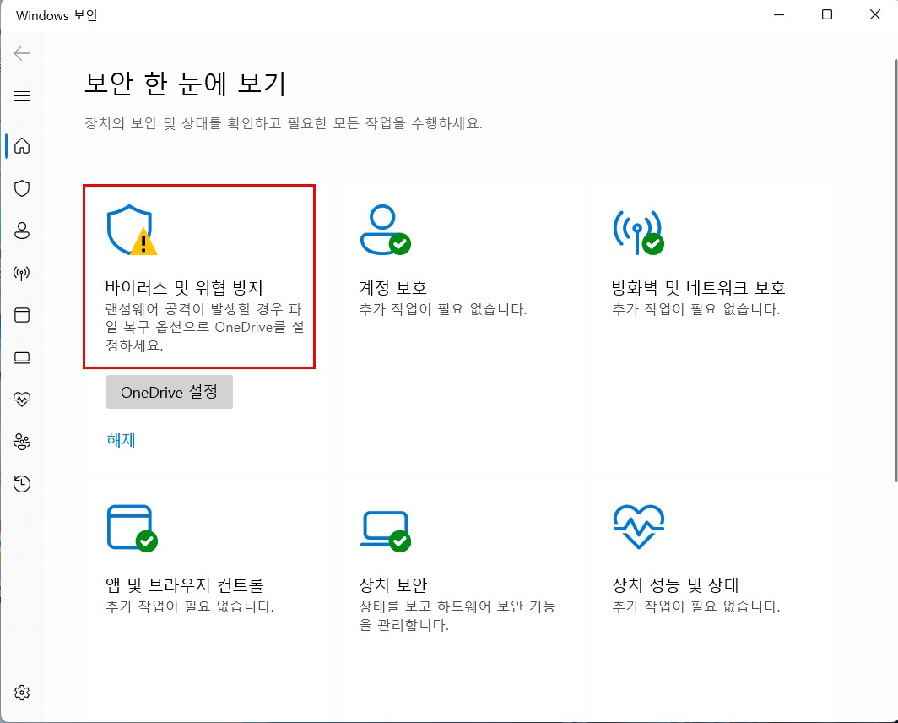Click the Windows 보안 window title
Image resolution: width=898 pixels, height=723 pixels.
pyautogui.click(x=57, y=15)
